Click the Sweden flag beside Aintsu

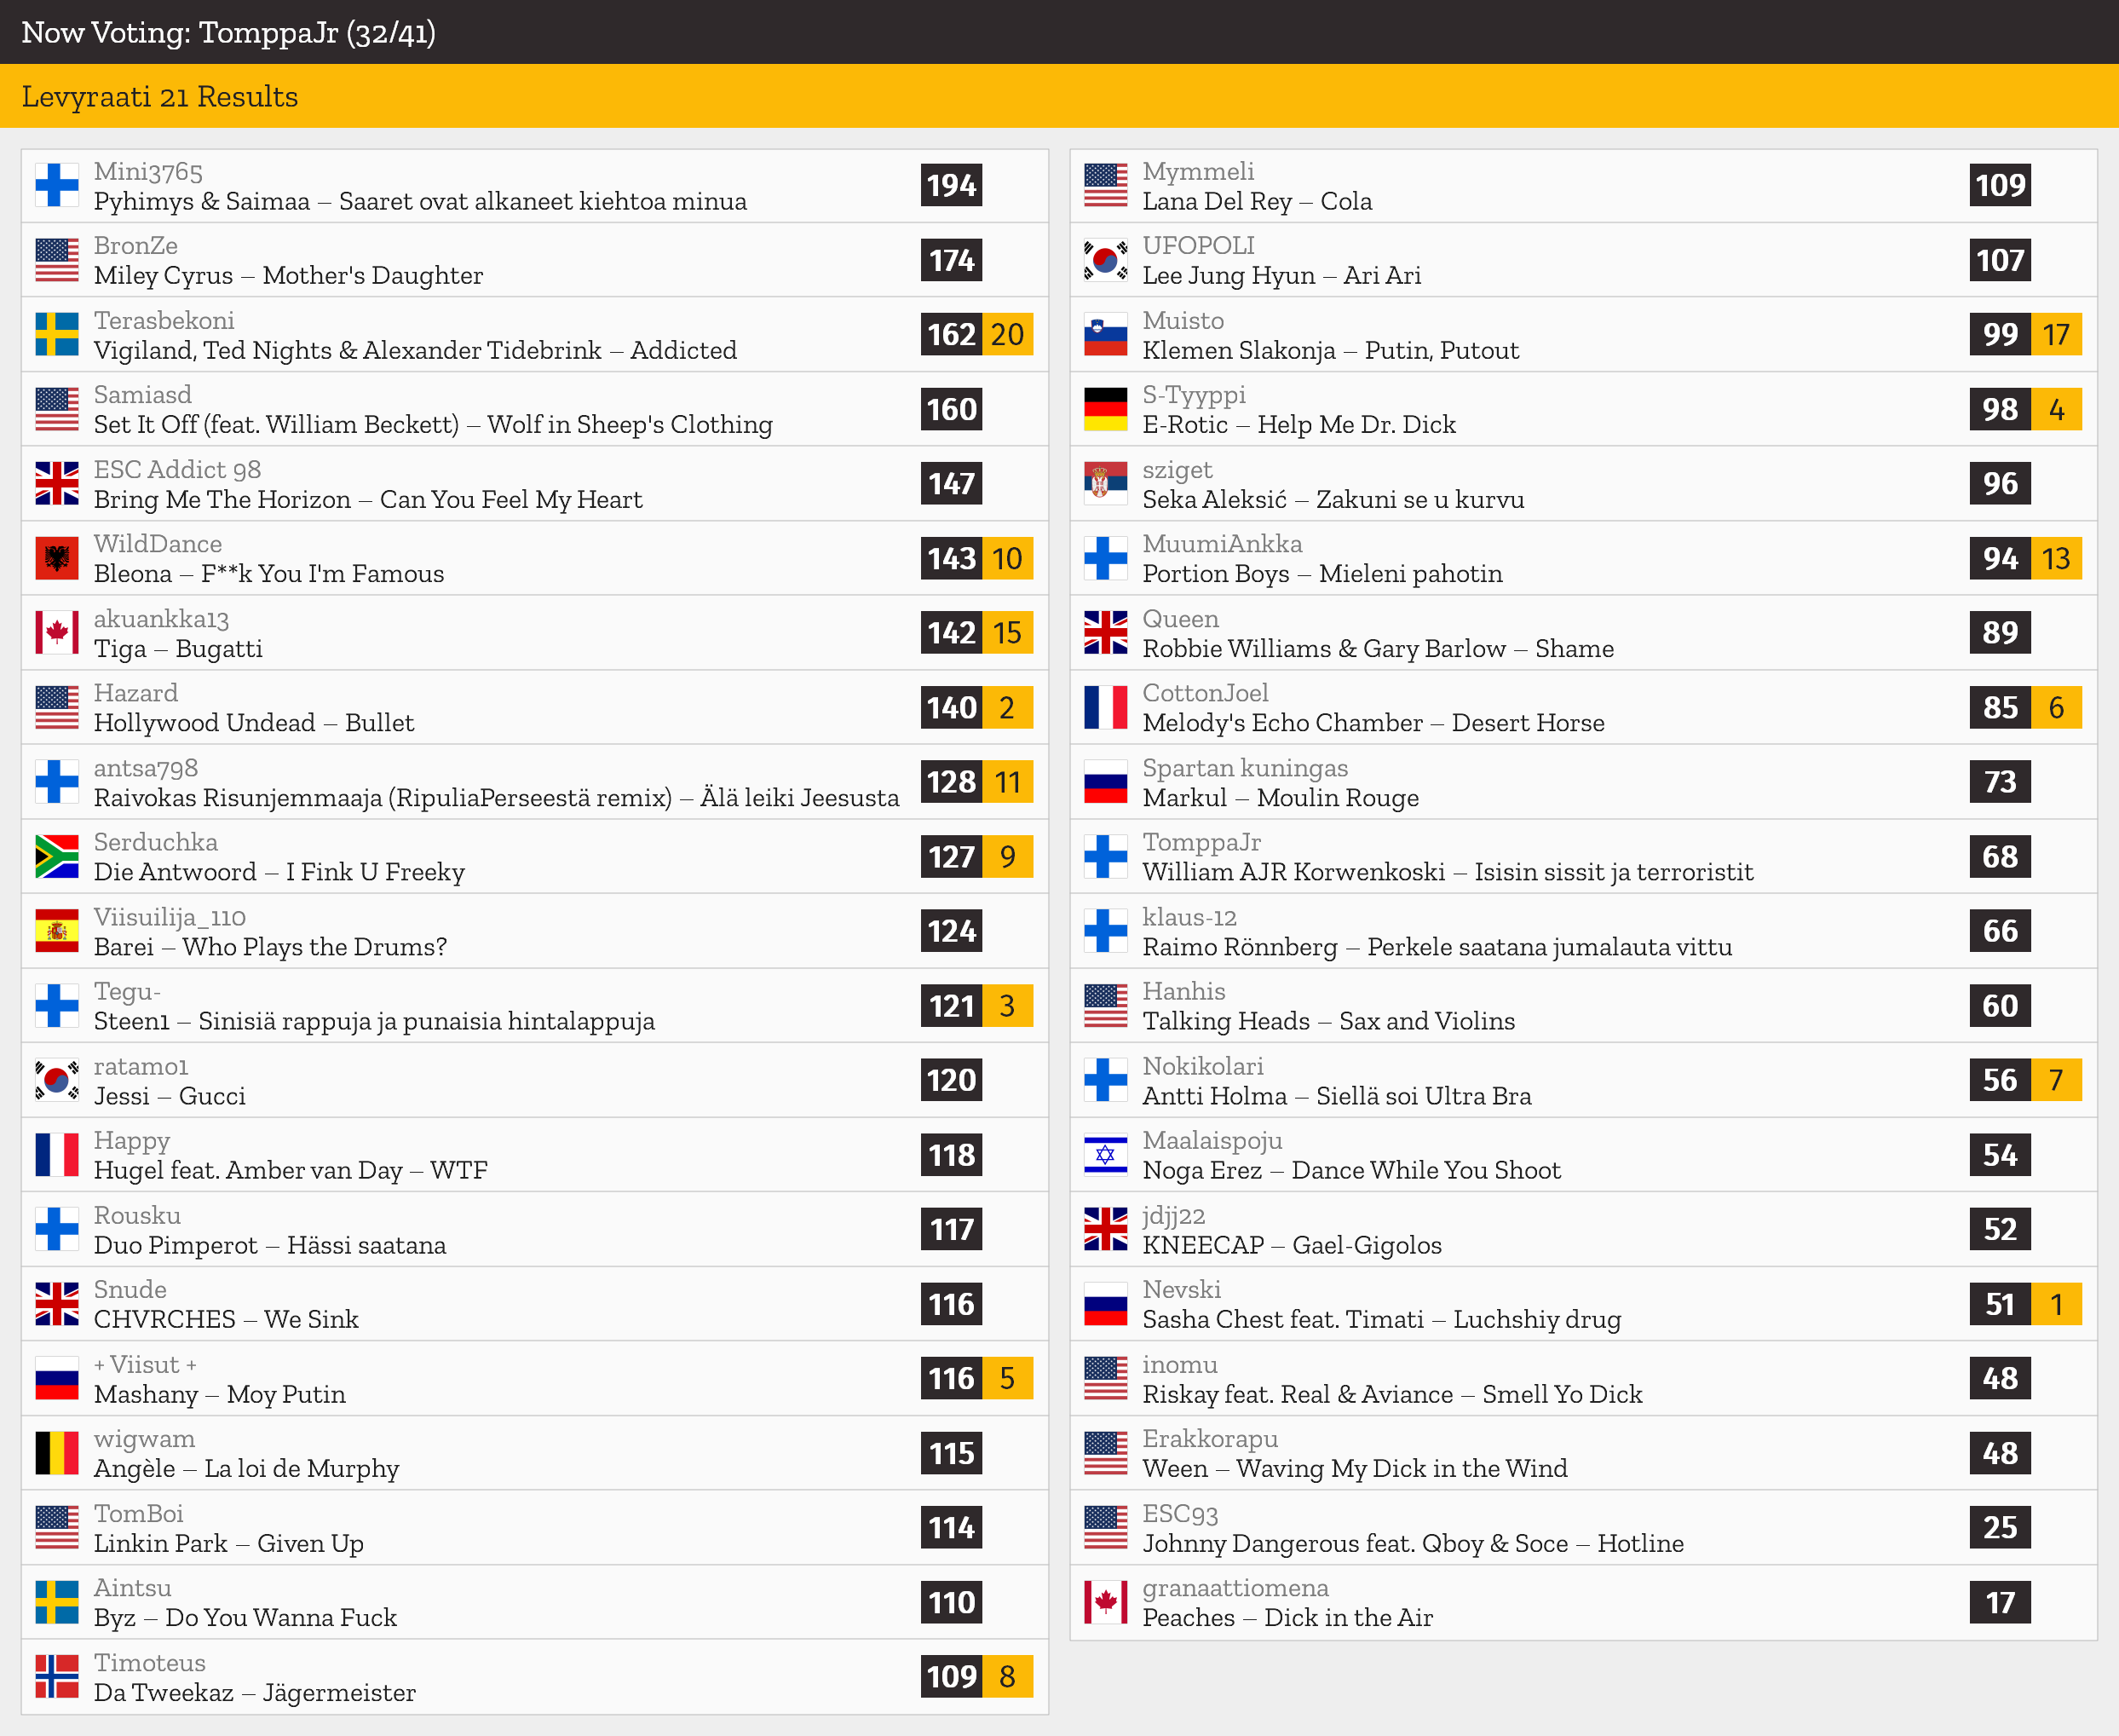(57, 1603)
